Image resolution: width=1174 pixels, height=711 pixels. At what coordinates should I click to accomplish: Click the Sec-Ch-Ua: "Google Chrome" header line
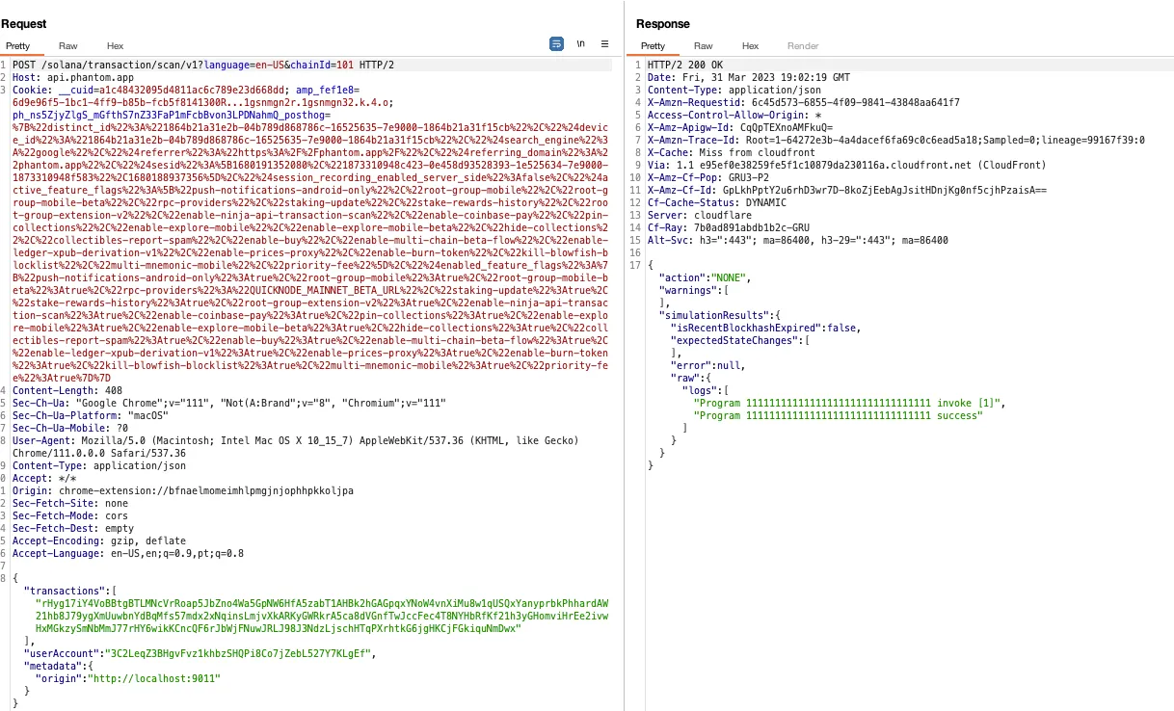coord(228,403)
